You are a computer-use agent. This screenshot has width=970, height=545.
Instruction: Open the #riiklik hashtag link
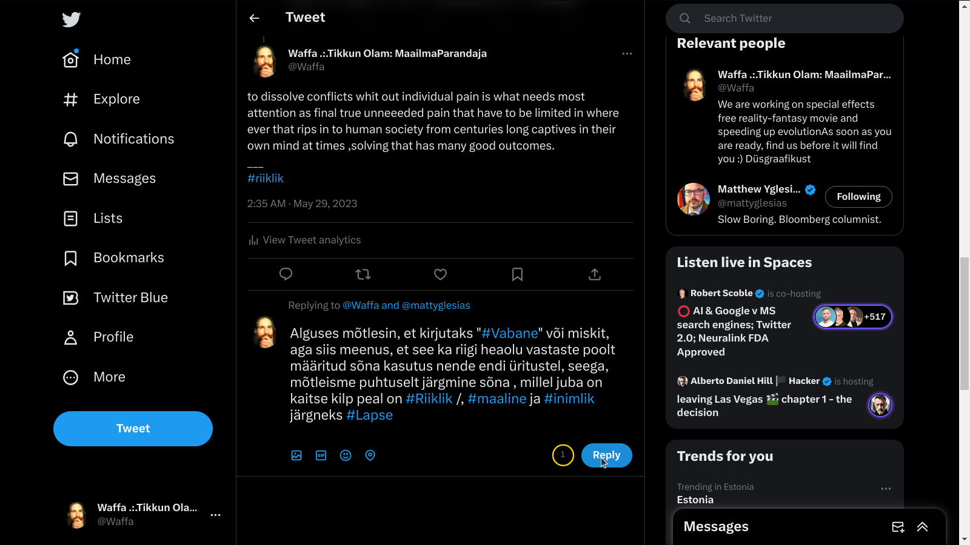tap(266, 179)
